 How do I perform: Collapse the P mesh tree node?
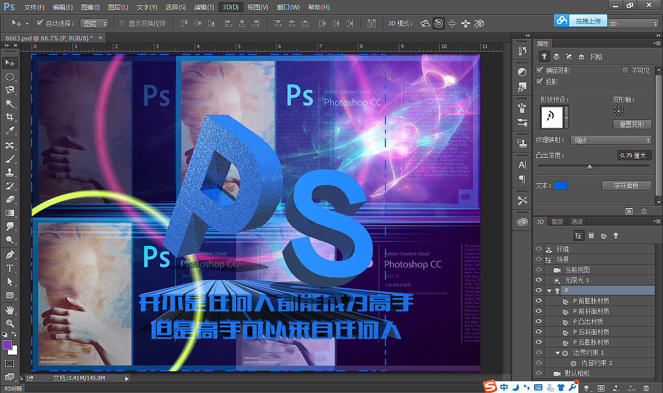(x=549, y=291)
